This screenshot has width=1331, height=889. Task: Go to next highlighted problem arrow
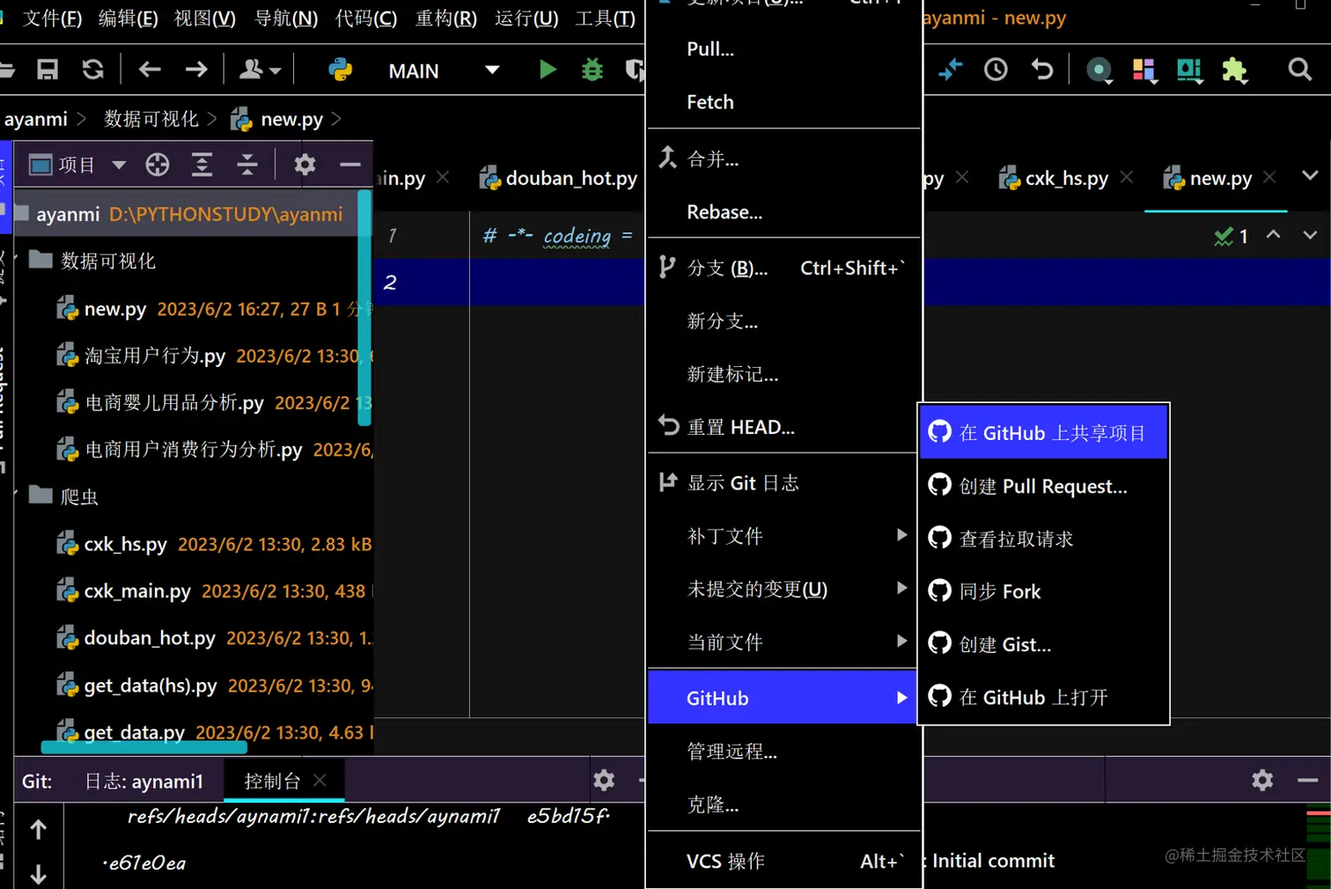pyautogui.click(x=1310, y=235)
